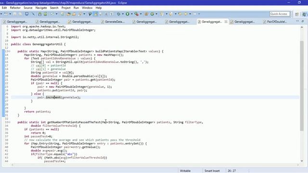Click 'return patients;' on line 30
The height and width of the screenshot is (173, 308).
[38, 111]
